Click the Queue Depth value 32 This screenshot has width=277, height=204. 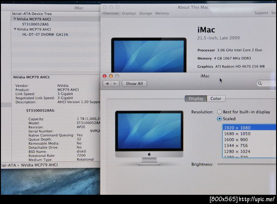(79, 139)
